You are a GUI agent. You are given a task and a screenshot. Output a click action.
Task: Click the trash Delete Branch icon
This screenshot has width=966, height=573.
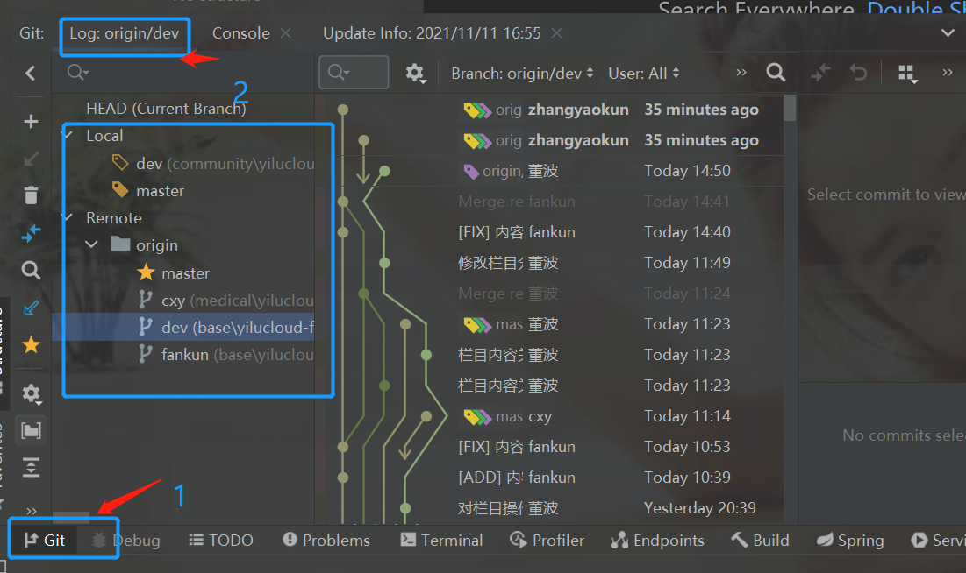point(31,195)
